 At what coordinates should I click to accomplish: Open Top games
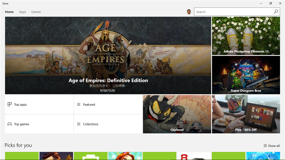click(x=39, y=124)
